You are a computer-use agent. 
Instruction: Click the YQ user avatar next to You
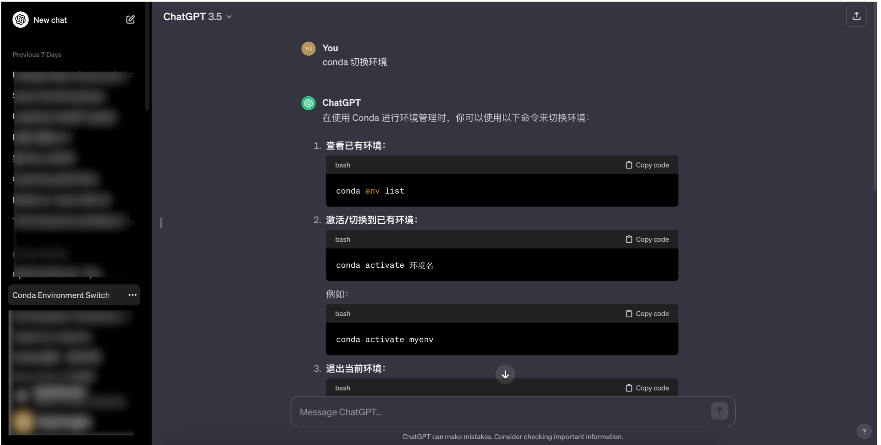click(308, 48)
